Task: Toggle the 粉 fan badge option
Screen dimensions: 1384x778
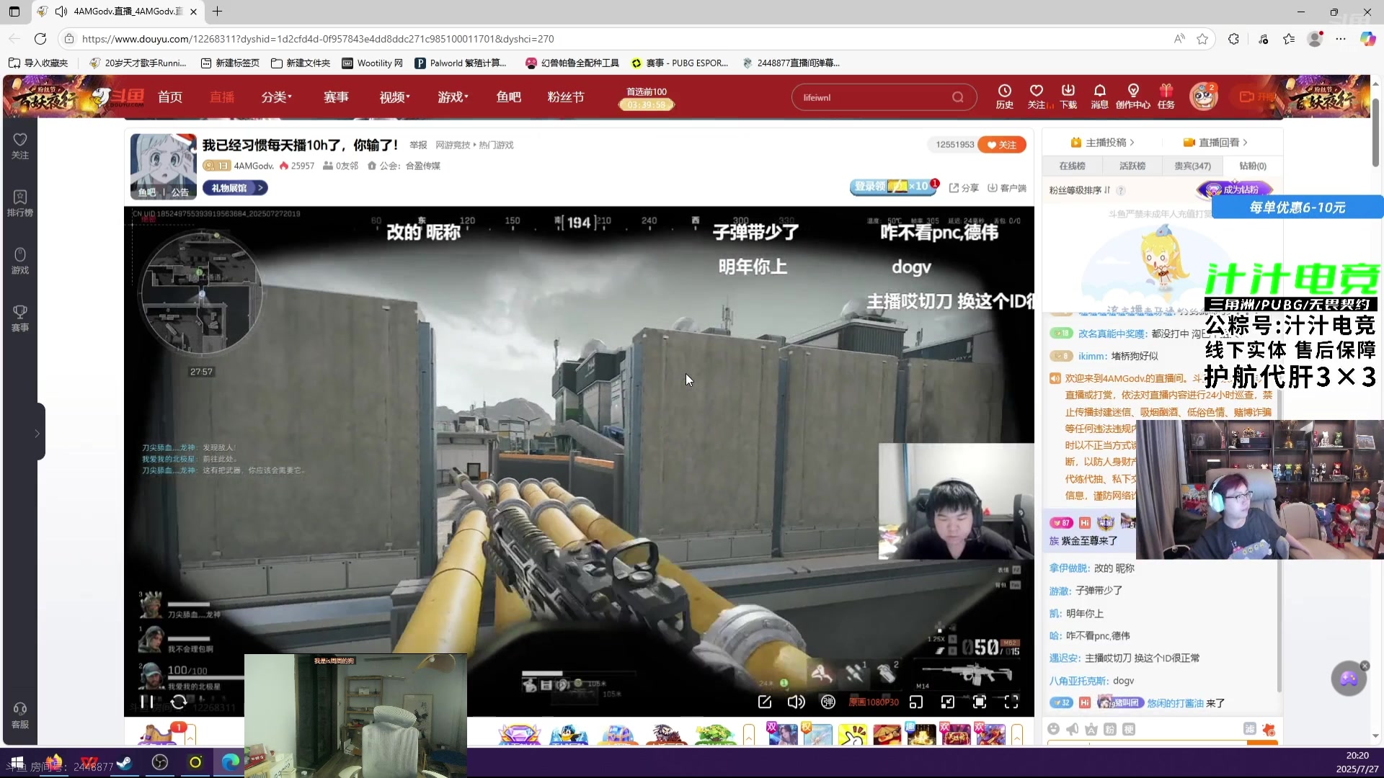Action: (1110, 729)
